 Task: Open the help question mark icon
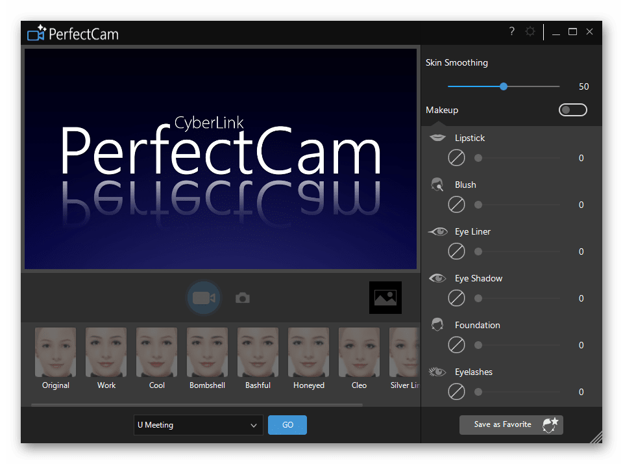tap(512, 31)
